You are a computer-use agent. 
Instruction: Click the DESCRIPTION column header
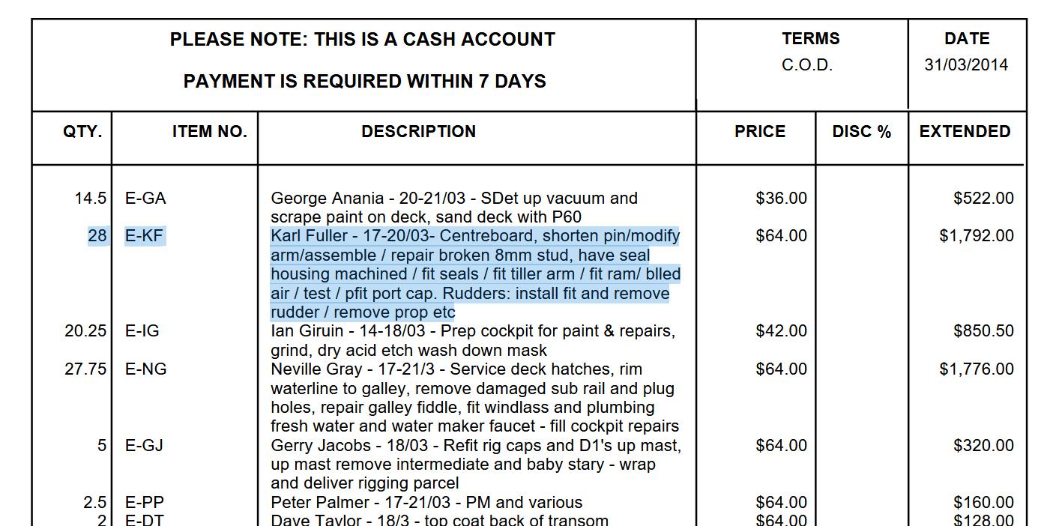pyautogui.click(x=418, y=132)
